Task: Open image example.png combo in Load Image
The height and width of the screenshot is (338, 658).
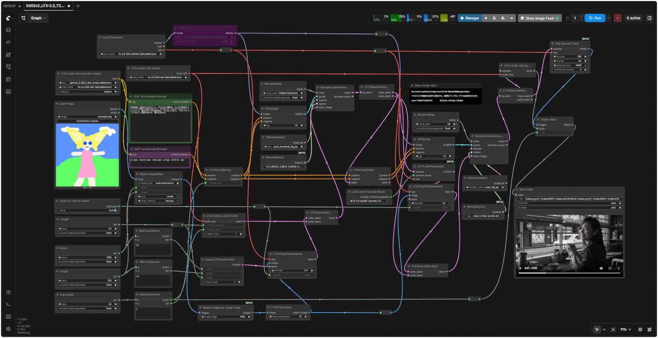Action: pos(87,117)
